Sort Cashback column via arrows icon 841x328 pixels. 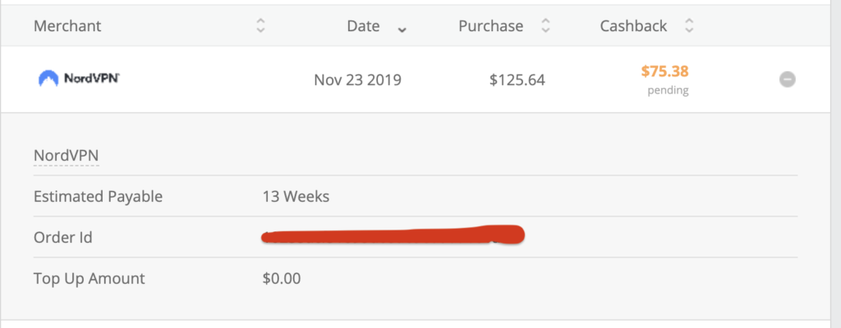tap(689, 26)
